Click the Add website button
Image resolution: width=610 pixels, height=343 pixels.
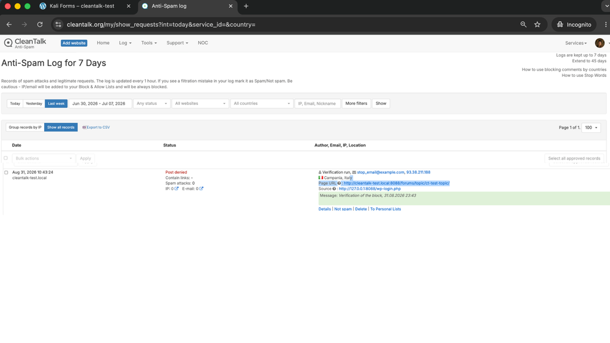point(74,43)
